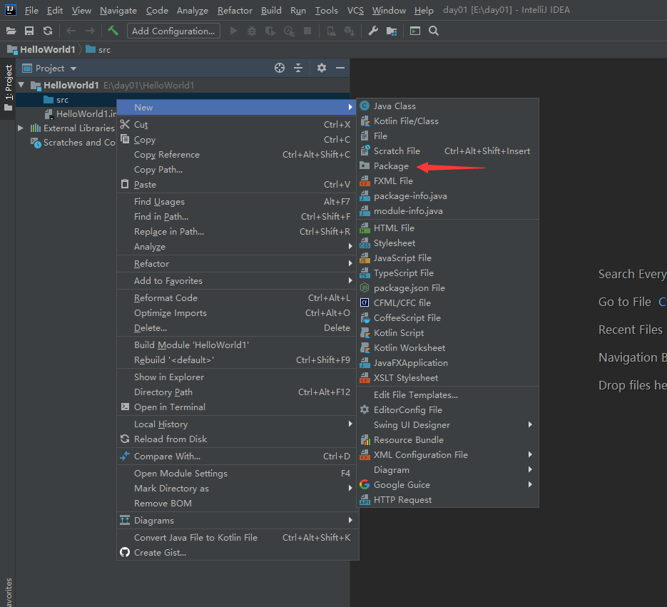Click the green Build Project hammer icon
This screenshot has width=667, height=607.
[x=113, y=31]
